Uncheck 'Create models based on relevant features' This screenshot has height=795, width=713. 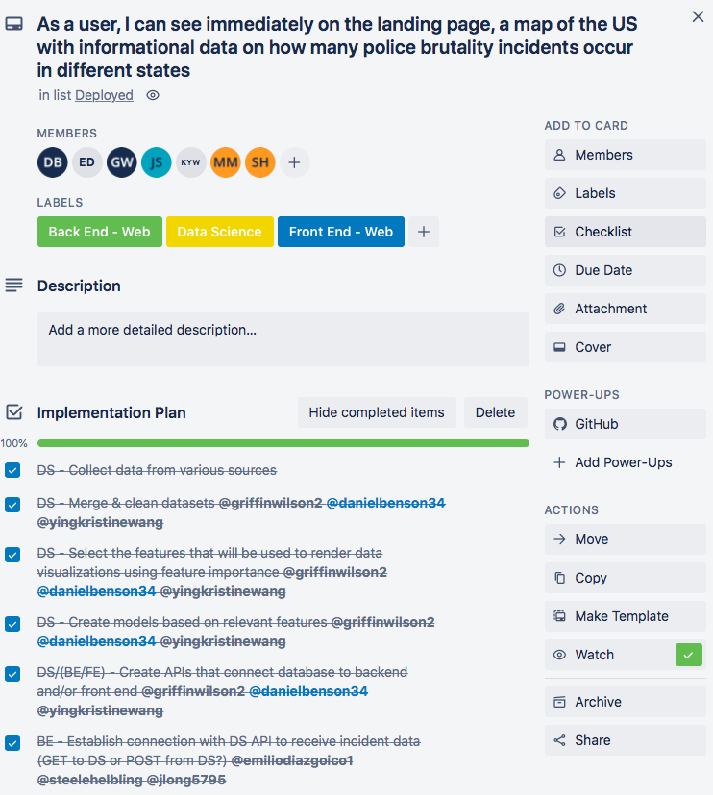pyautogui.click(x=13, y=624)
